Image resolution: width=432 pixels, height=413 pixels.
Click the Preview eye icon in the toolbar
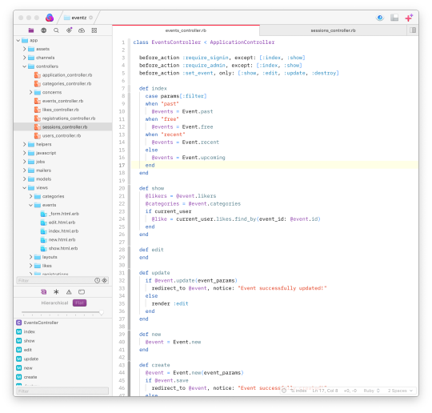(380, 18)
